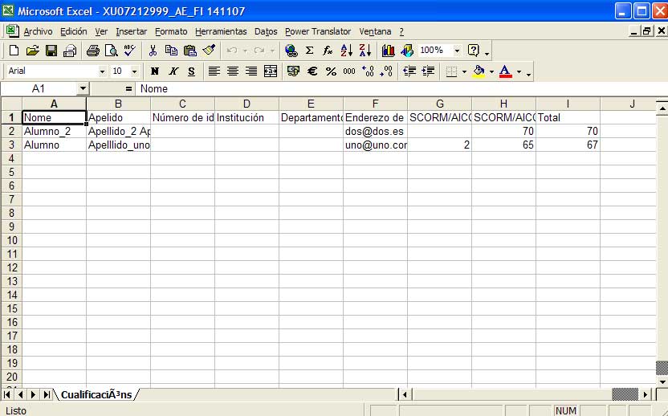668x416 pixels.
Task: Sort ascending with A-Z button
Action: [347, 51]
